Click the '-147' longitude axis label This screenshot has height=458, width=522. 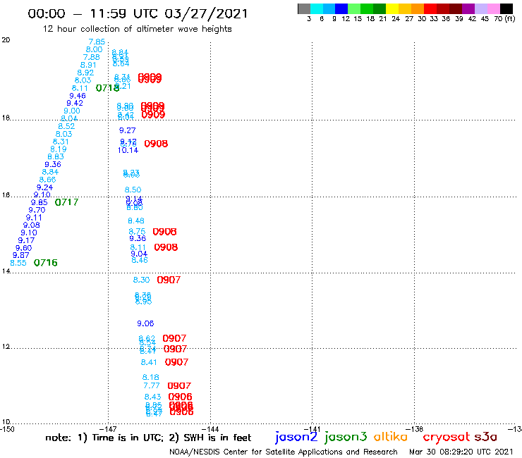[108, 429]
